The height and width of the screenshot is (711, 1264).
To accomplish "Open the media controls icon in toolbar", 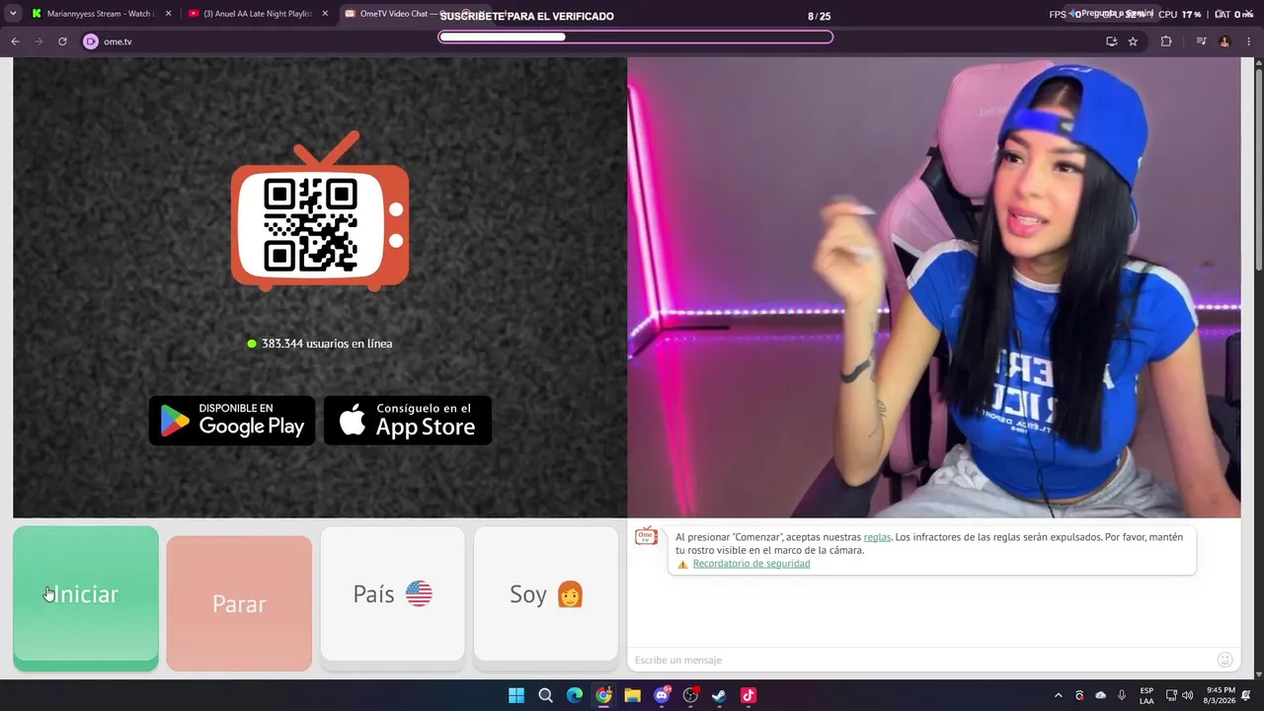I will point(1201,41).
